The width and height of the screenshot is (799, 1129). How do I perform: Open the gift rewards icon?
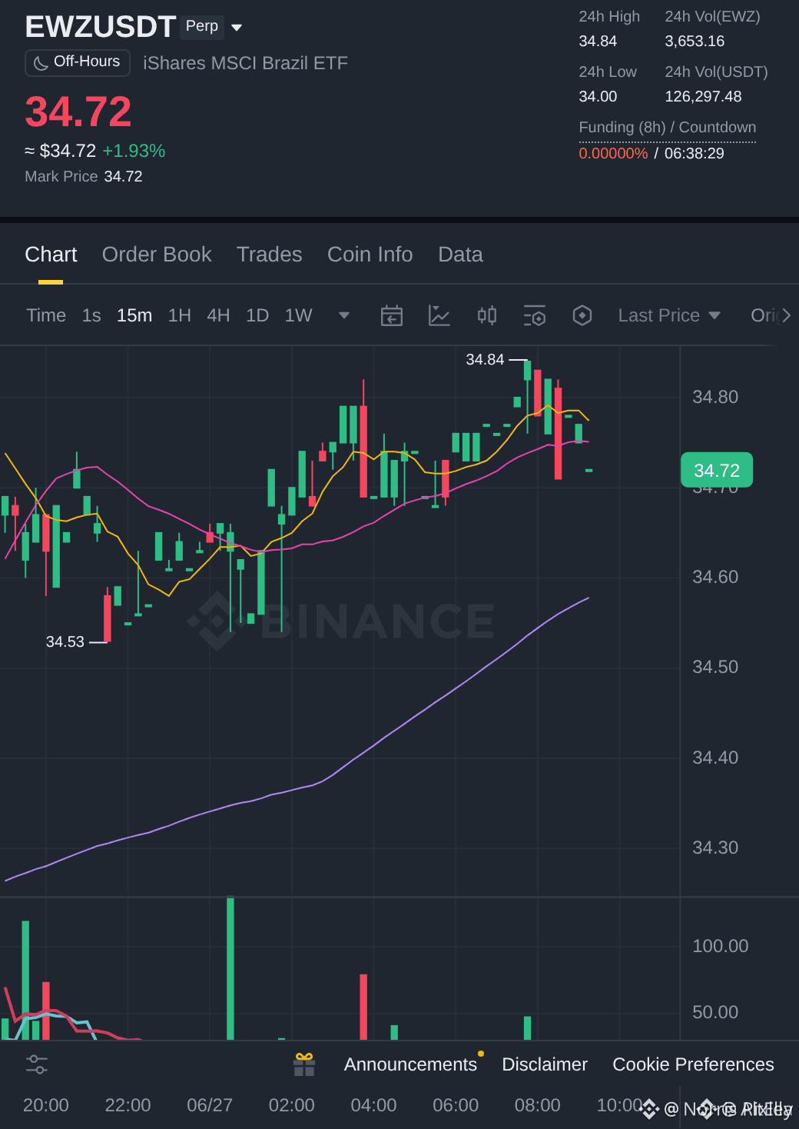pyautogui.click(x=304, y=1064)
